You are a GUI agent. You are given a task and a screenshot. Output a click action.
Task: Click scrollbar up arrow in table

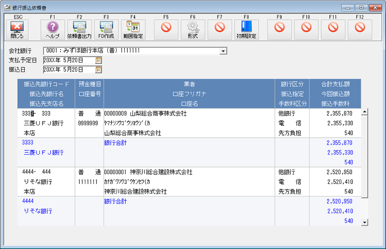[365, 112]
